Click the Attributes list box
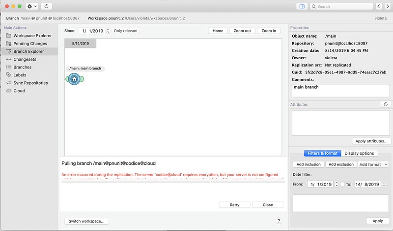Screen dimensions: 393x231 point(340,123)
